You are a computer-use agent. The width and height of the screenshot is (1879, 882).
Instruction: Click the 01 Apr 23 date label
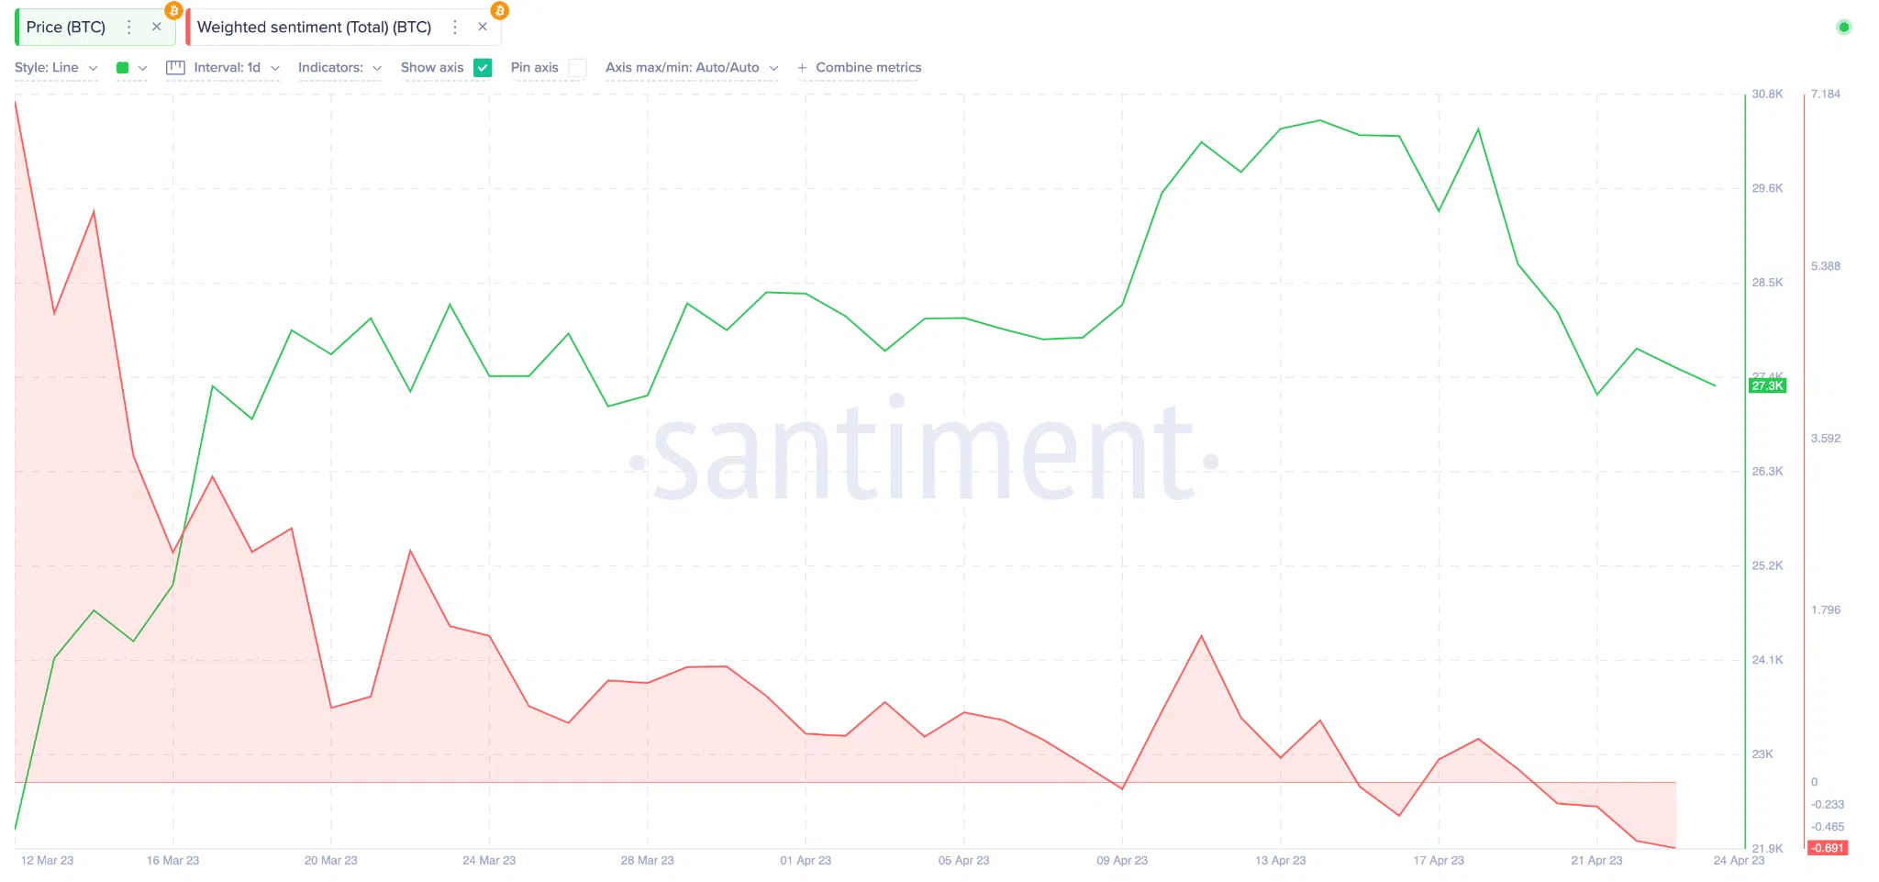pos(806,861)
